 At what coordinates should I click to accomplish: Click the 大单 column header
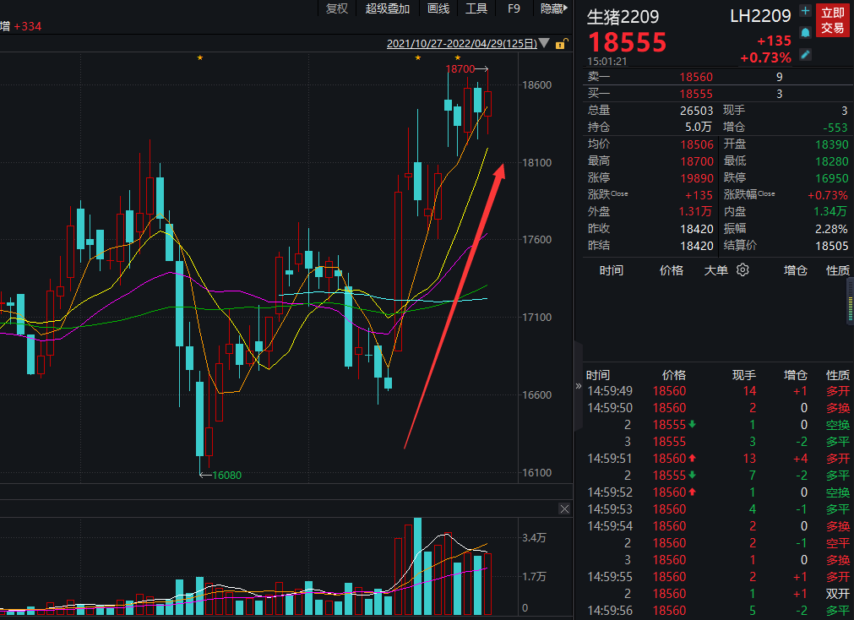pos(717,270)
